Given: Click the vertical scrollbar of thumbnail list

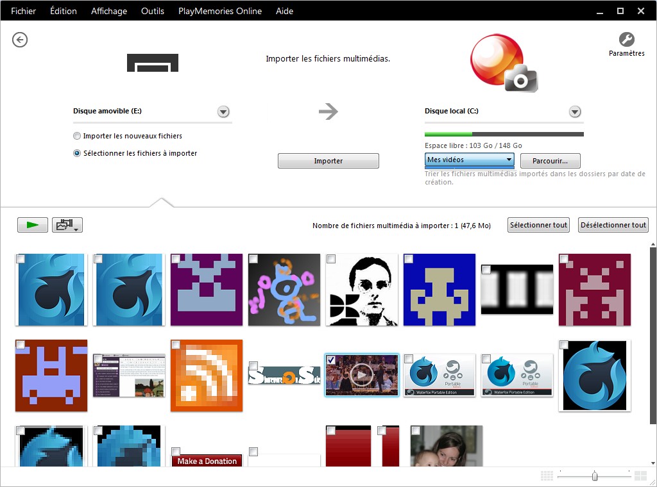Looking at the screenshot, I should (x=653, y=334).
